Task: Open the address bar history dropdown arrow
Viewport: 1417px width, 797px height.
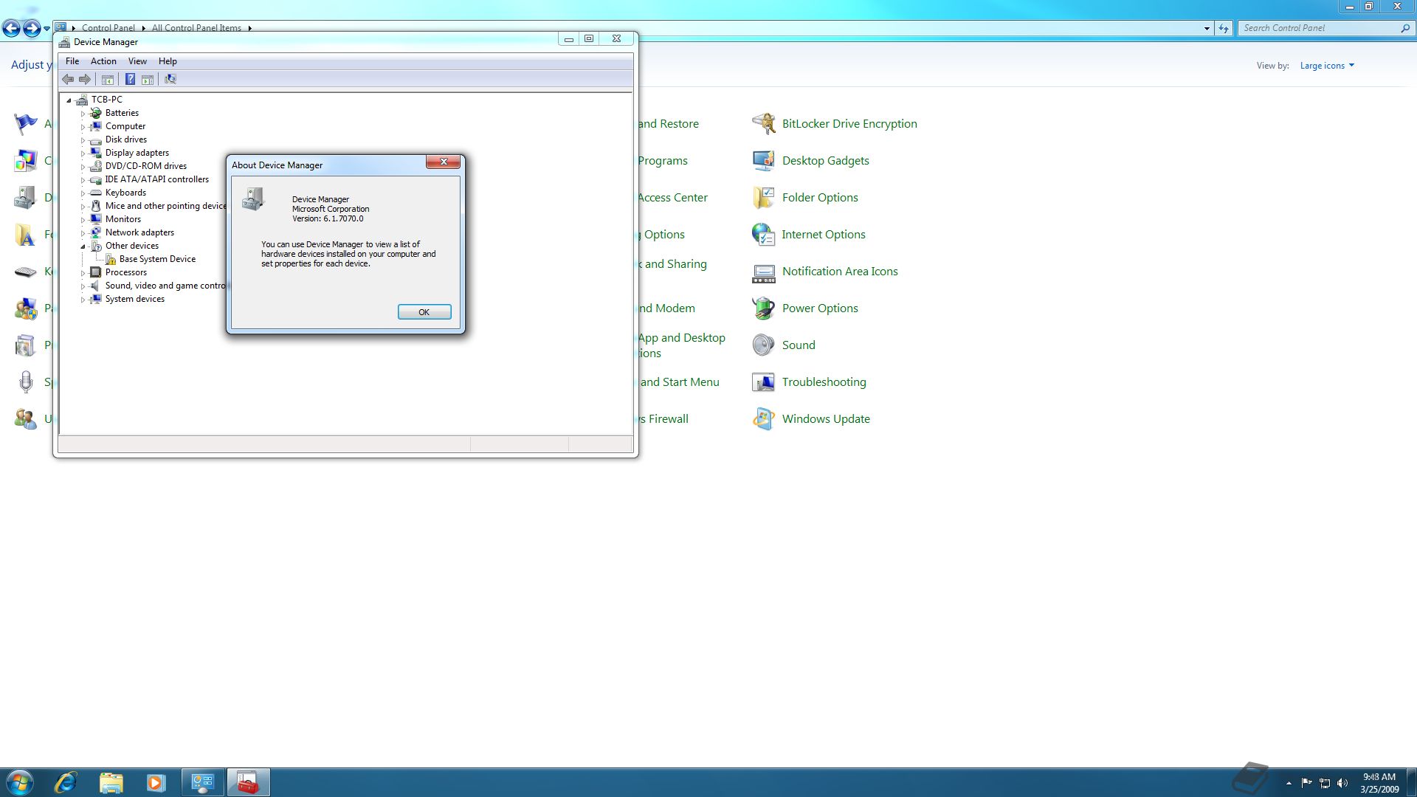Action: [x=1207, y=28]
